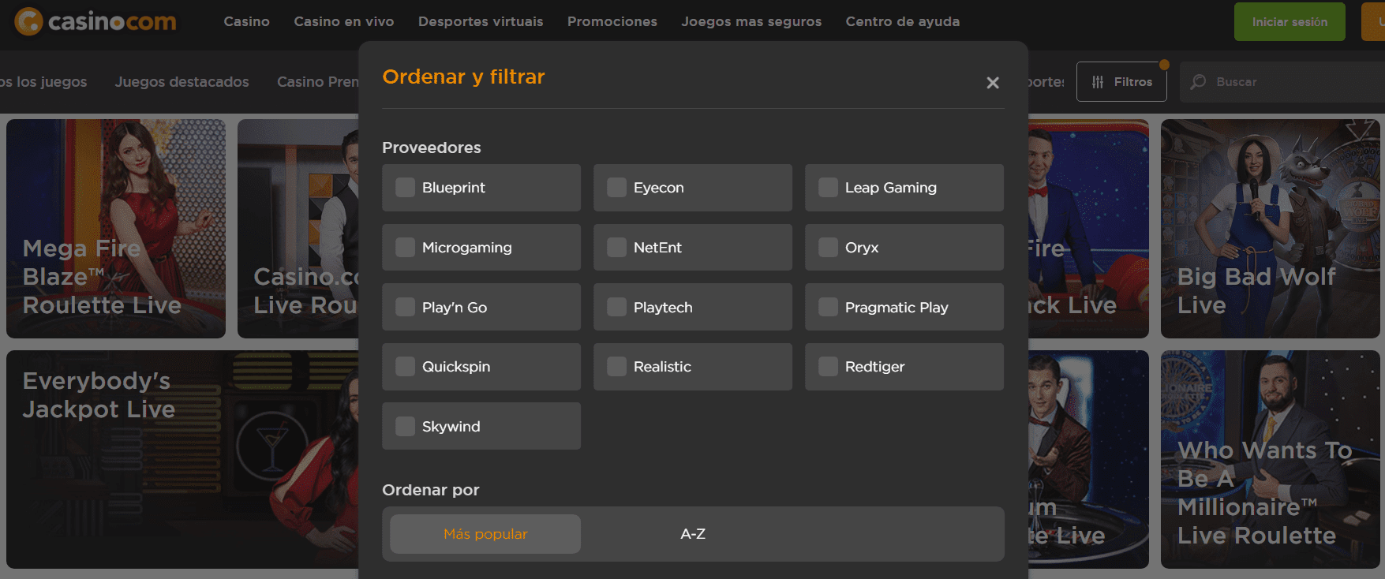Click the search magnifier icon
Image resolution: width=1385 pixels, height=579 pixels.
click(x=1198, y=82)
